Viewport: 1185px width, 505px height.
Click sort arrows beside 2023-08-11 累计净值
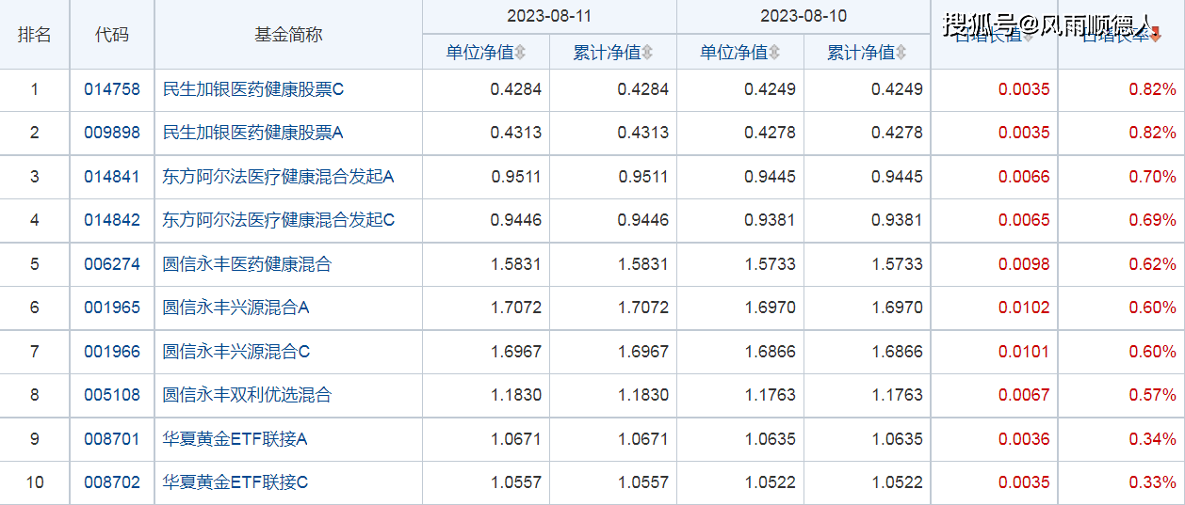[647, 53]
